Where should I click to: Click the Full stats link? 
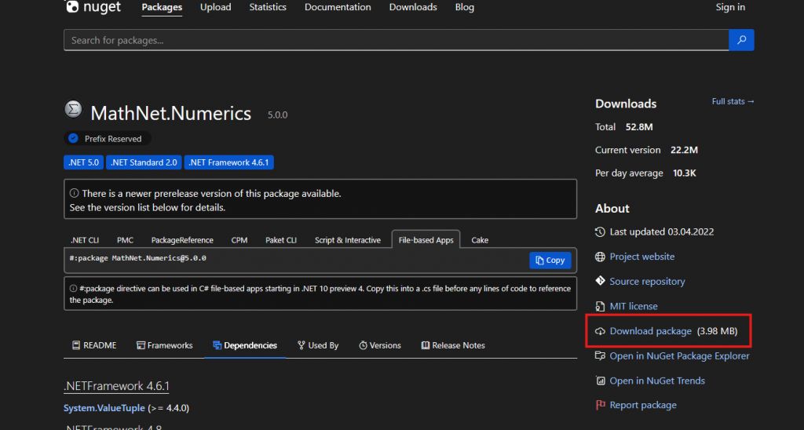pyautogui.click(x=733, y=102)
